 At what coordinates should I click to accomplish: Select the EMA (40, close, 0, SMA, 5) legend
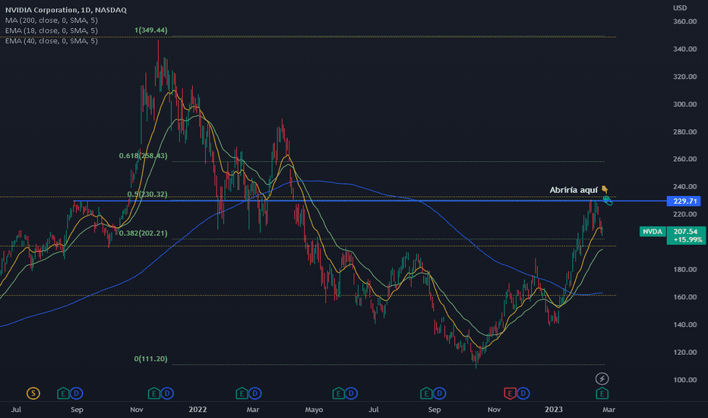click(x=52, y=41)
